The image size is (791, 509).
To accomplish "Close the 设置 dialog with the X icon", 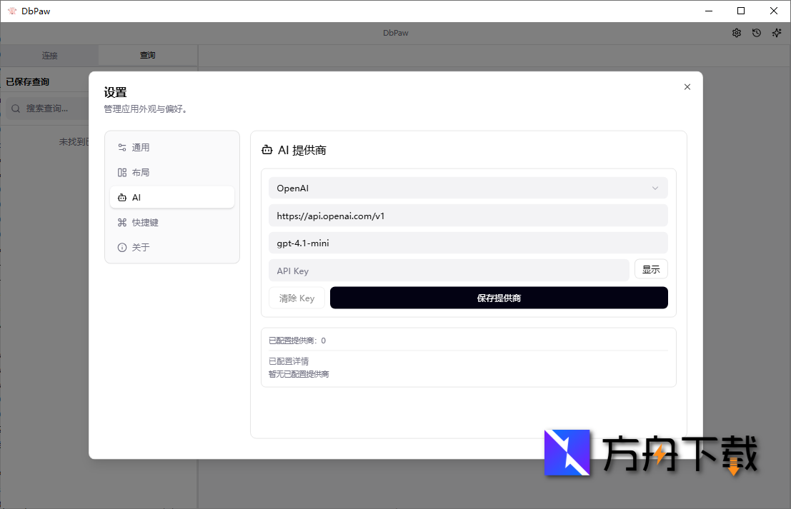I will pyautogui.click(x=687, y=87).
